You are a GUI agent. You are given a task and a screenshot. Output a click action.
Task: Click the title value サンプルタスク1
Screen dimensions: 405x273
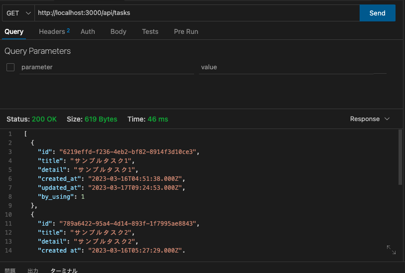pos(101,161)
